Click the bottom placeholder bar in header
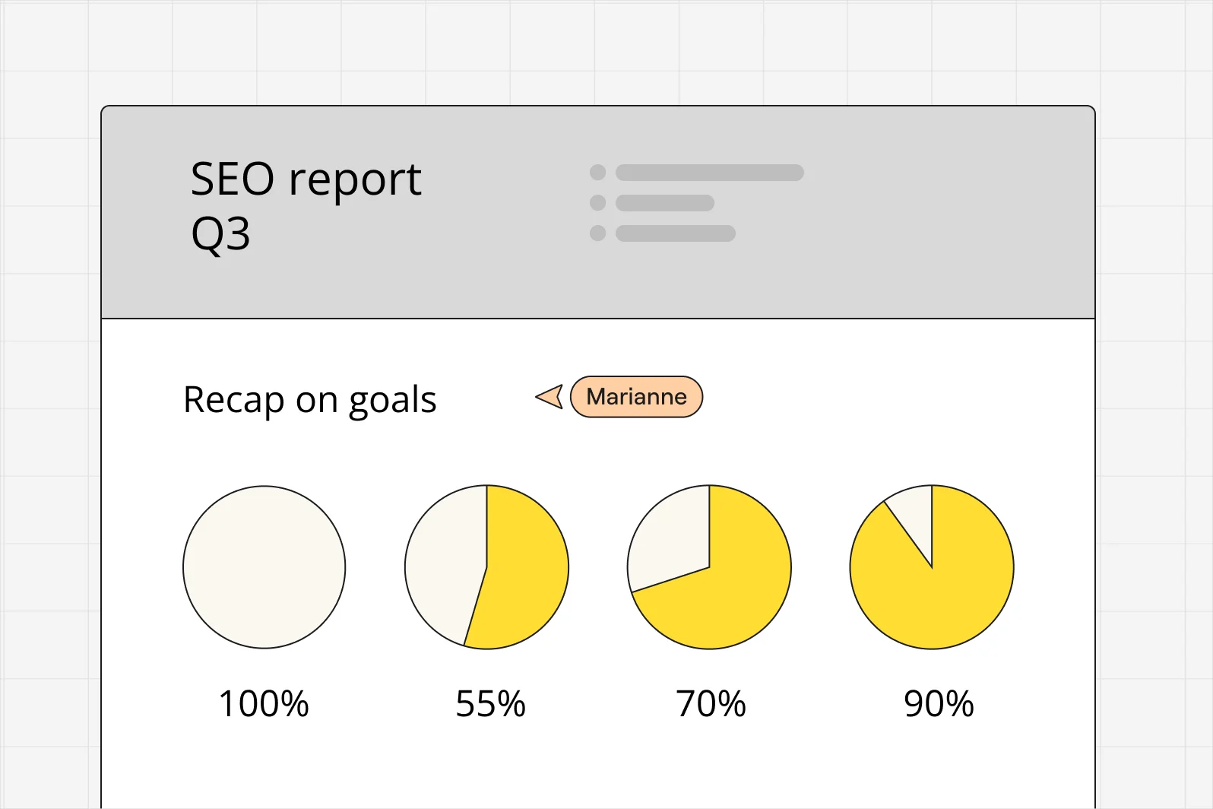The image size is (1213, 809). click(x=676, y=233)
